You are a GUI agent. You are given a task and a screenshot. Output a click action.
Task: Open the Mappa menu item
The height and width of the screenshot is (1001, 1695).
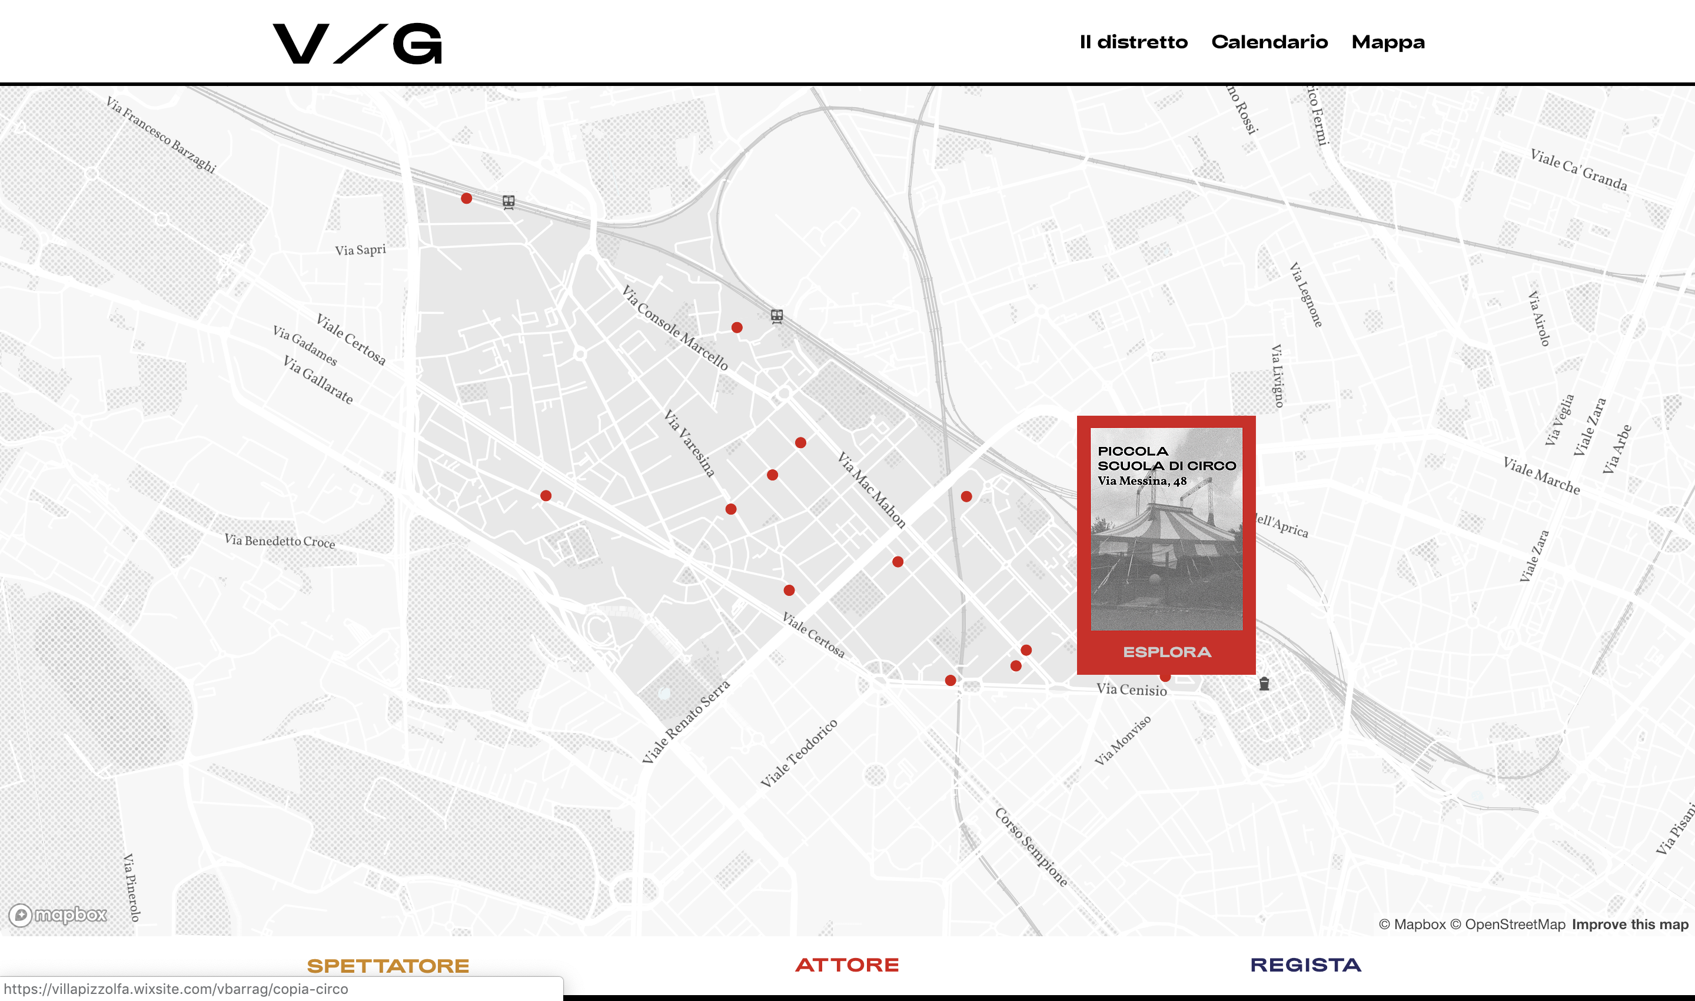[x=1388, y=42]
